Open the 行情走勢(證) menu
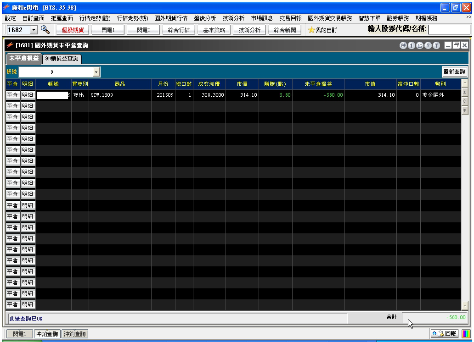Viewport: 474px width, 342px height. (x=95, y=18)
